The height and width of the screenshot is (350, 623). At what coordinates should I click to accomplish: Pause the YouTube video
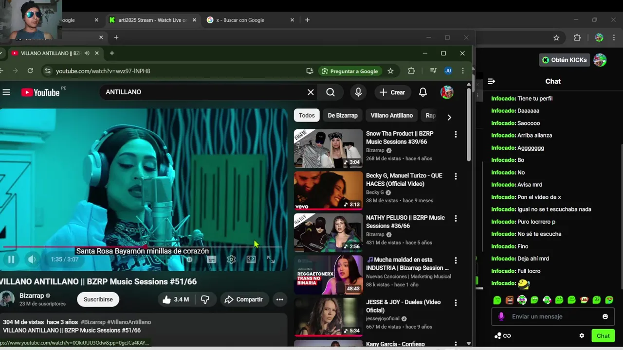(x=11, y=260)
